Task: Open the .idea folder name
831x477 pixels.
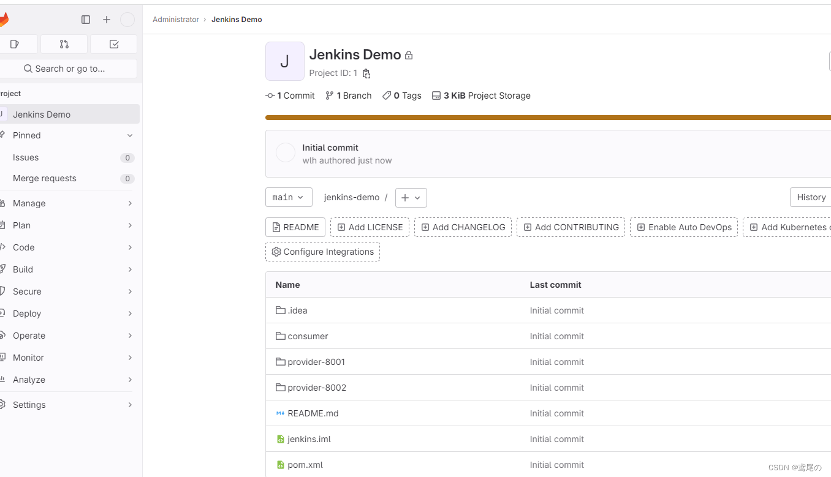Action: tap(297, 310)
